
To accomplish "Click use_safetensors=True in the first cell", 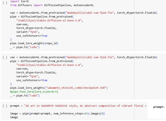I will (x=32, y=36).
